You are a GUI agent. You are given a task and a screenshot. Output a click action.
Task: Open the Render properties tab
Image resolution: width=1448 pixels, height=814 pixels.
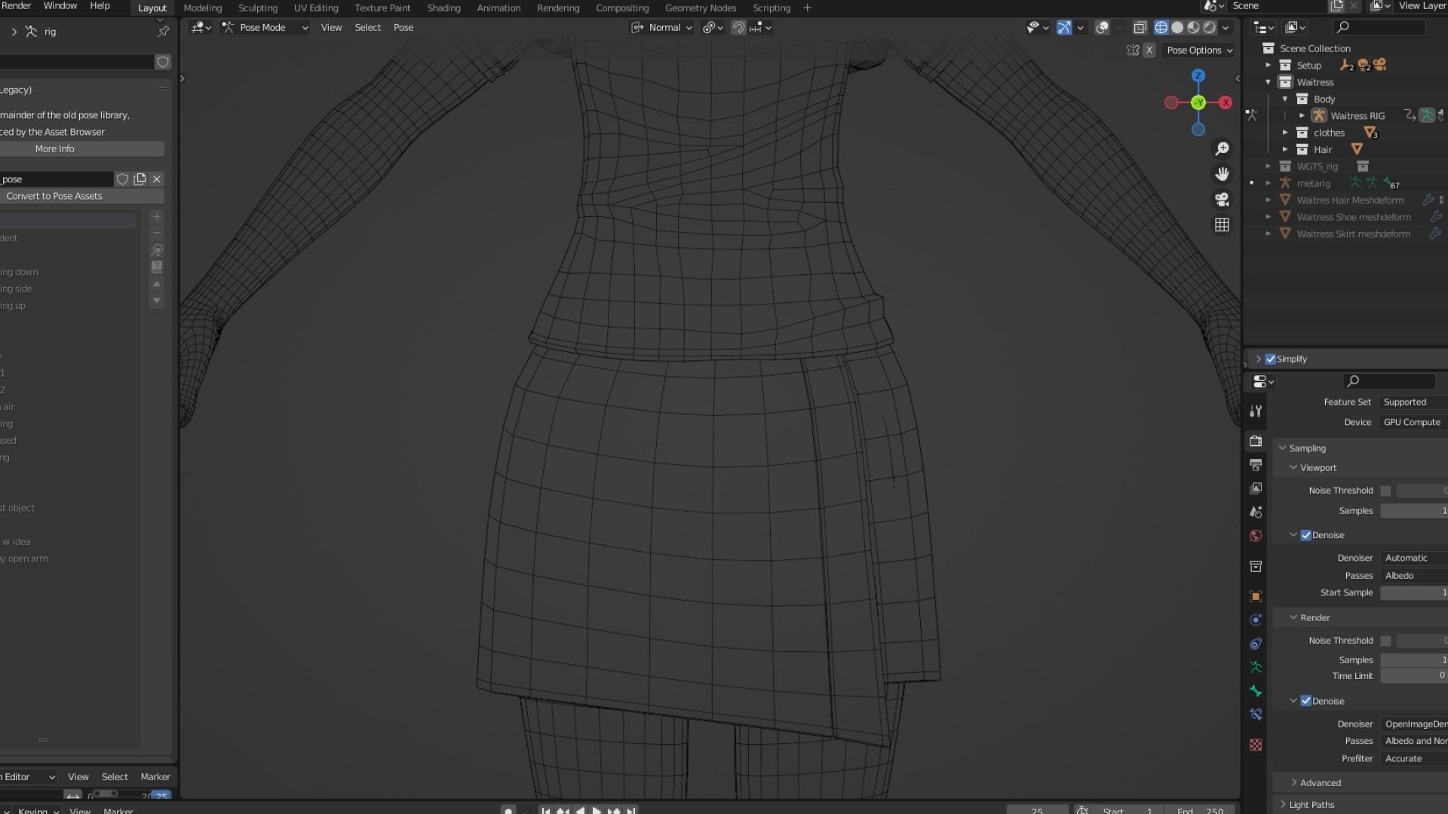tap(1256, 441)
